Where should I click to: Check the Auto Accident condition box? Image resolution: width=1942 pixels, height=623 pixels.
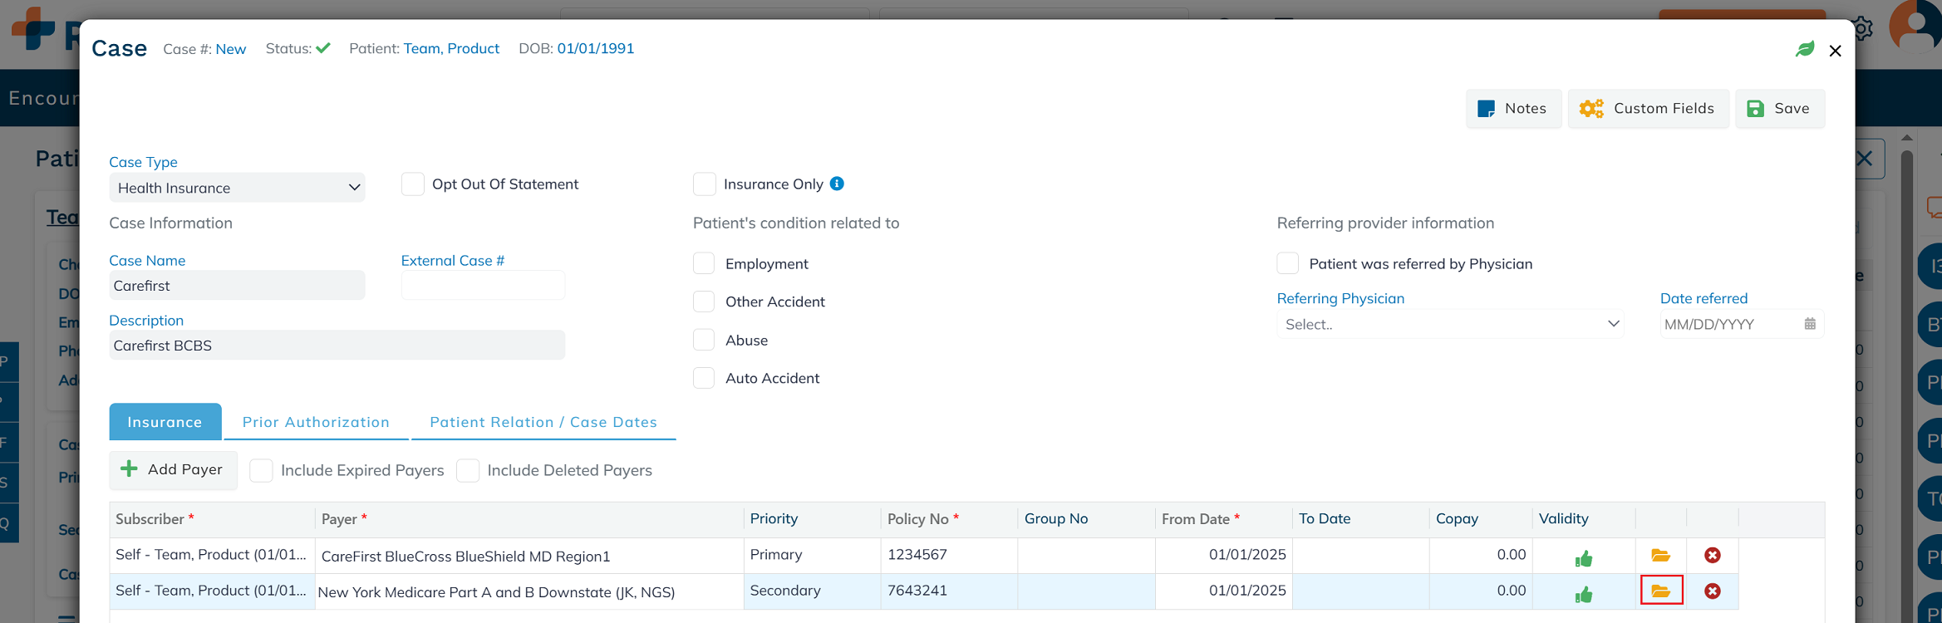pyautogui.click(x=704, y=378)
